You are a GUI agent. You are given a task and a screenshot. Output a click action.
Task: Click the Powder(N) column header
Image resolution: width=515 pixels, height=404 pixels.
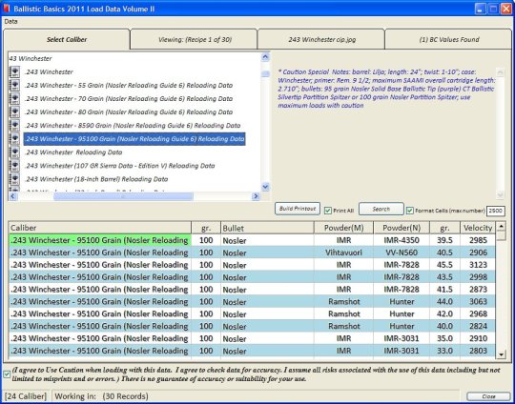coord(402,228)
